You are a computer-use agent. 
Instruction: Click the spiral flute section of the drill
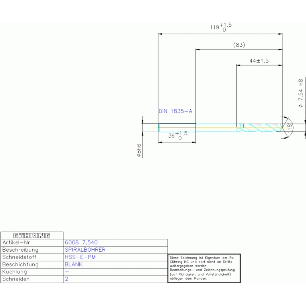point(261,127)
